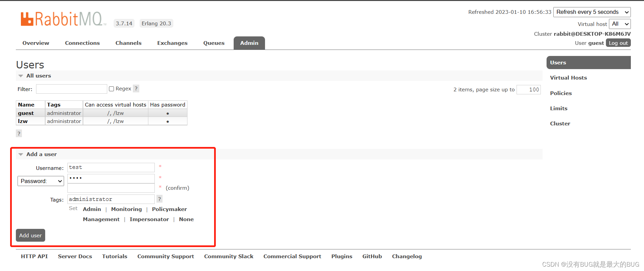Set the Policymaker tag
Viewport: 644px width, 271px height.
click(169, 209)
